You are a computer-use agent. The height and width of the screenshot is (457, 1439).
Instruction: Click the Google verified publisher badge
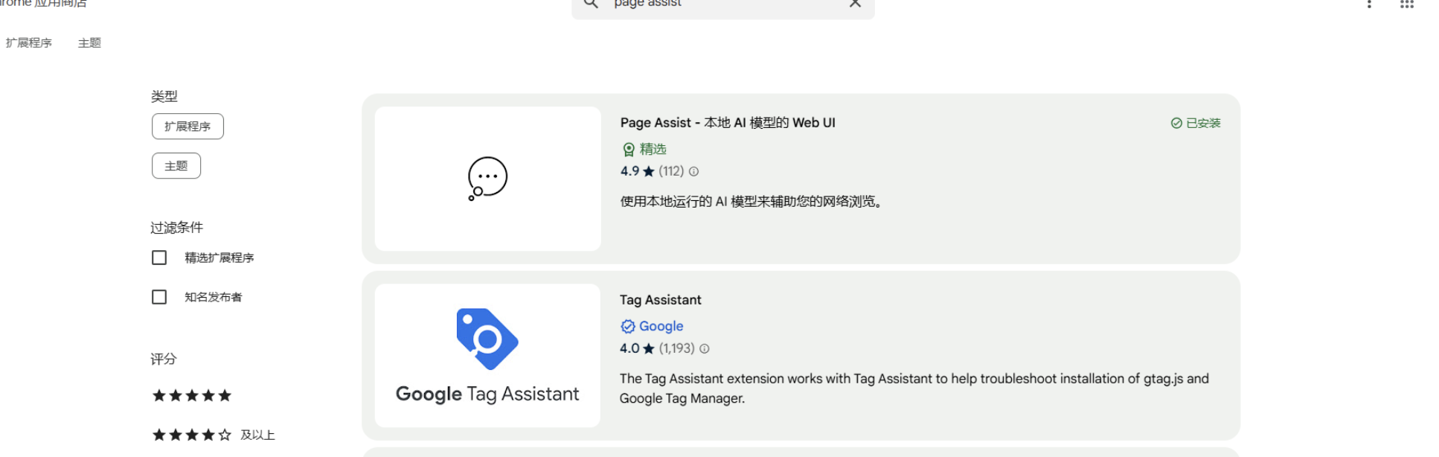(628, 327)
